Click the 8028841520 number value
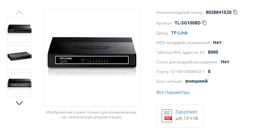The width and height of the screenshot is (265, 138). click(x=219, y=12)
